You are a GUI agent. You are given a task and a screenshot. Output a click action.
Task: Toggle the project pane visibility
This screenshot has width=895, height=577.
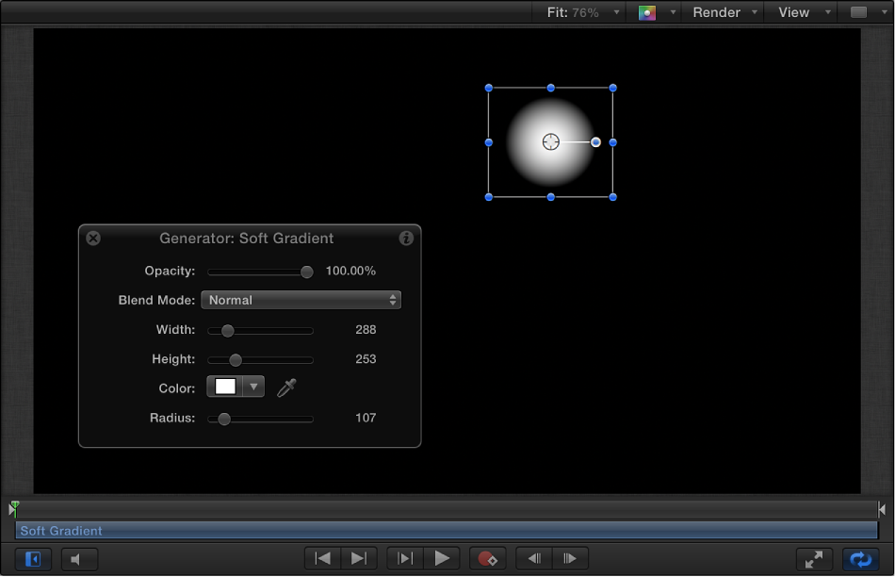32,558
